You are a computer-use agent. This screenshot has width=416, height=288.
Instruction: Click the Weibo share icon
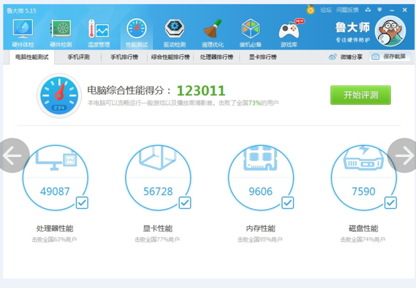[x=332, y=57]
